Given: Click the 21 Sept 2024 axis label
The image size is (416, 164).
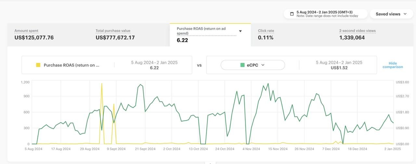Looking at the screenshot, I should coord(145,149).
